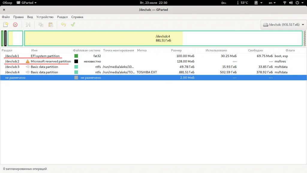Click the Resize/Move toolbar icon
The height and width of the screenshot is (173, 307).
28,25
